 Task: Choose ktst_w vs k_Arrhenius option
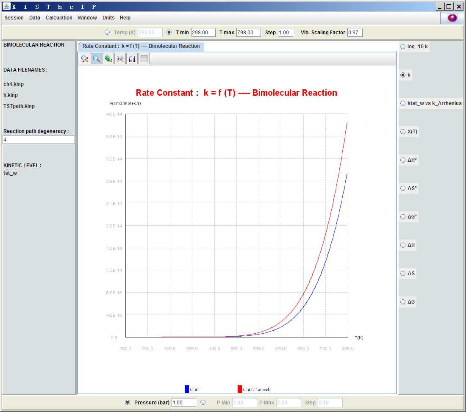click(403, 103)
